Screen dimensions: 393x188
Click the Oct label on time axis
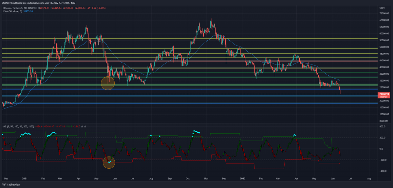coord(187,179)
